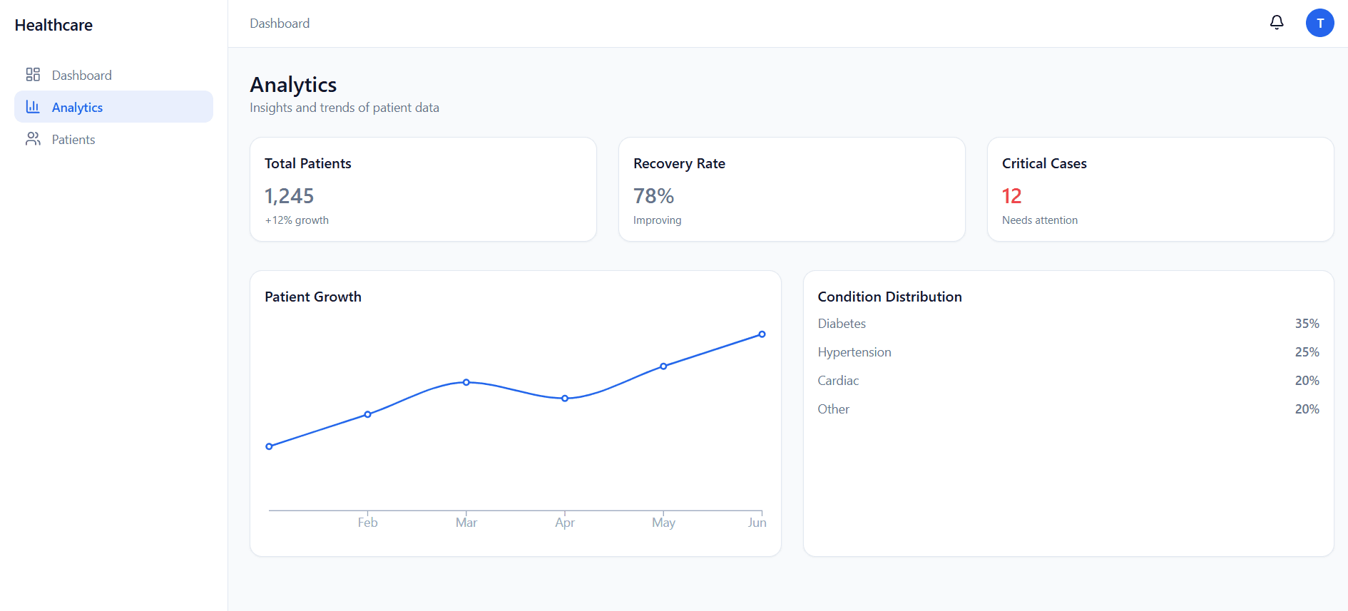Image resolution: width=1348 pixels, height=611 pixels.
Task: Select Analytics in the sidebar
Action: tap(77, 108)
